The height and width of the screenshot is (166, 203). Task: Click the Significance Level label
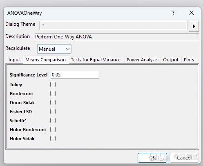pos(29,75)
